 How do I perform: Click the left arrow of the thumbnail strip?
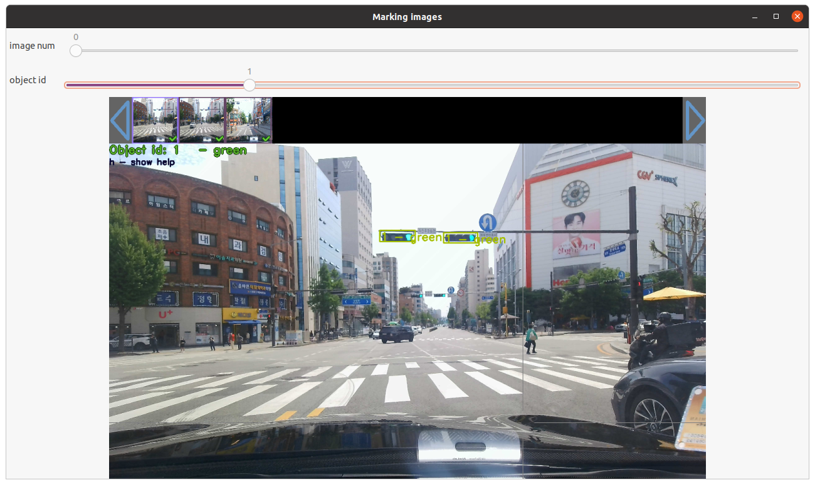120,120
